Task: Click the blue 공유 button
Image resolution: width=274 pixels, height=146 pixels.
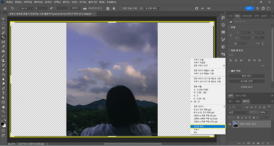Action: [x=250, y=8]
